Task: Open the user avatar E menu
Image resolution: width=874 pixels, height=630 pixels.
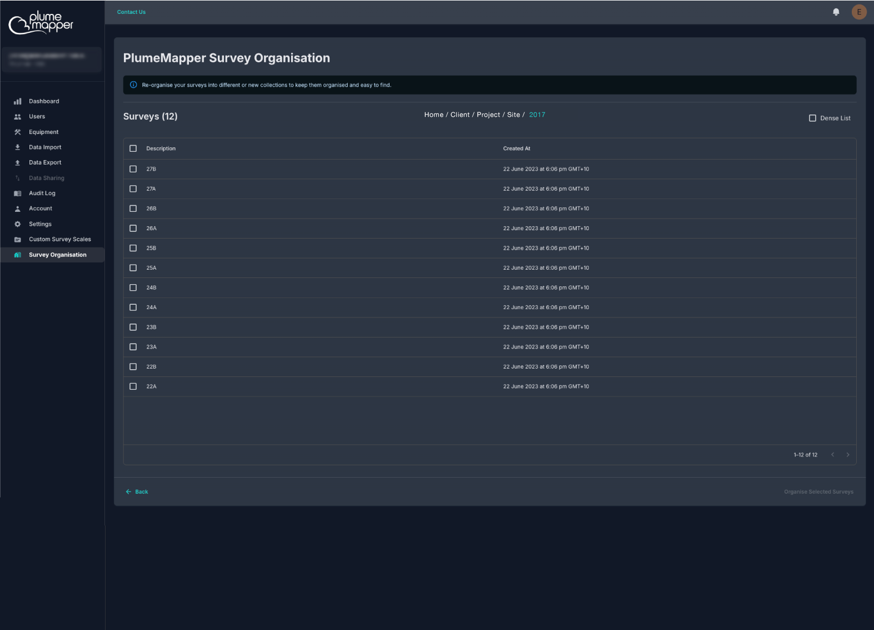Action: point(859,12)
